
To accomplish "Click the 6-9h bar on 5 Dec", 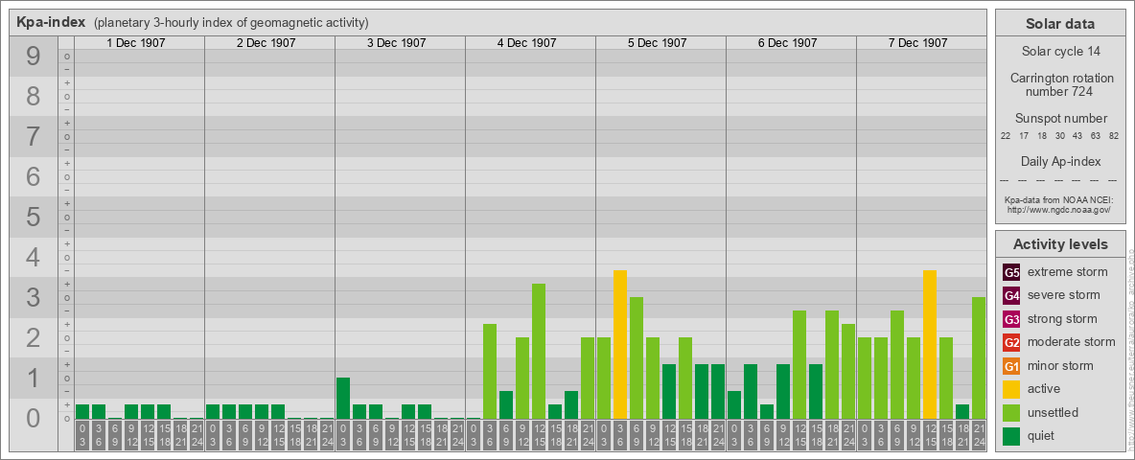I will coord(637,358).
